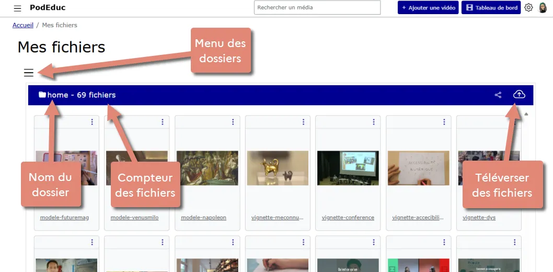Viewport: 553px width, 272px height.
Task: Open the Tableau de bord
Action: tap(491, 7)
